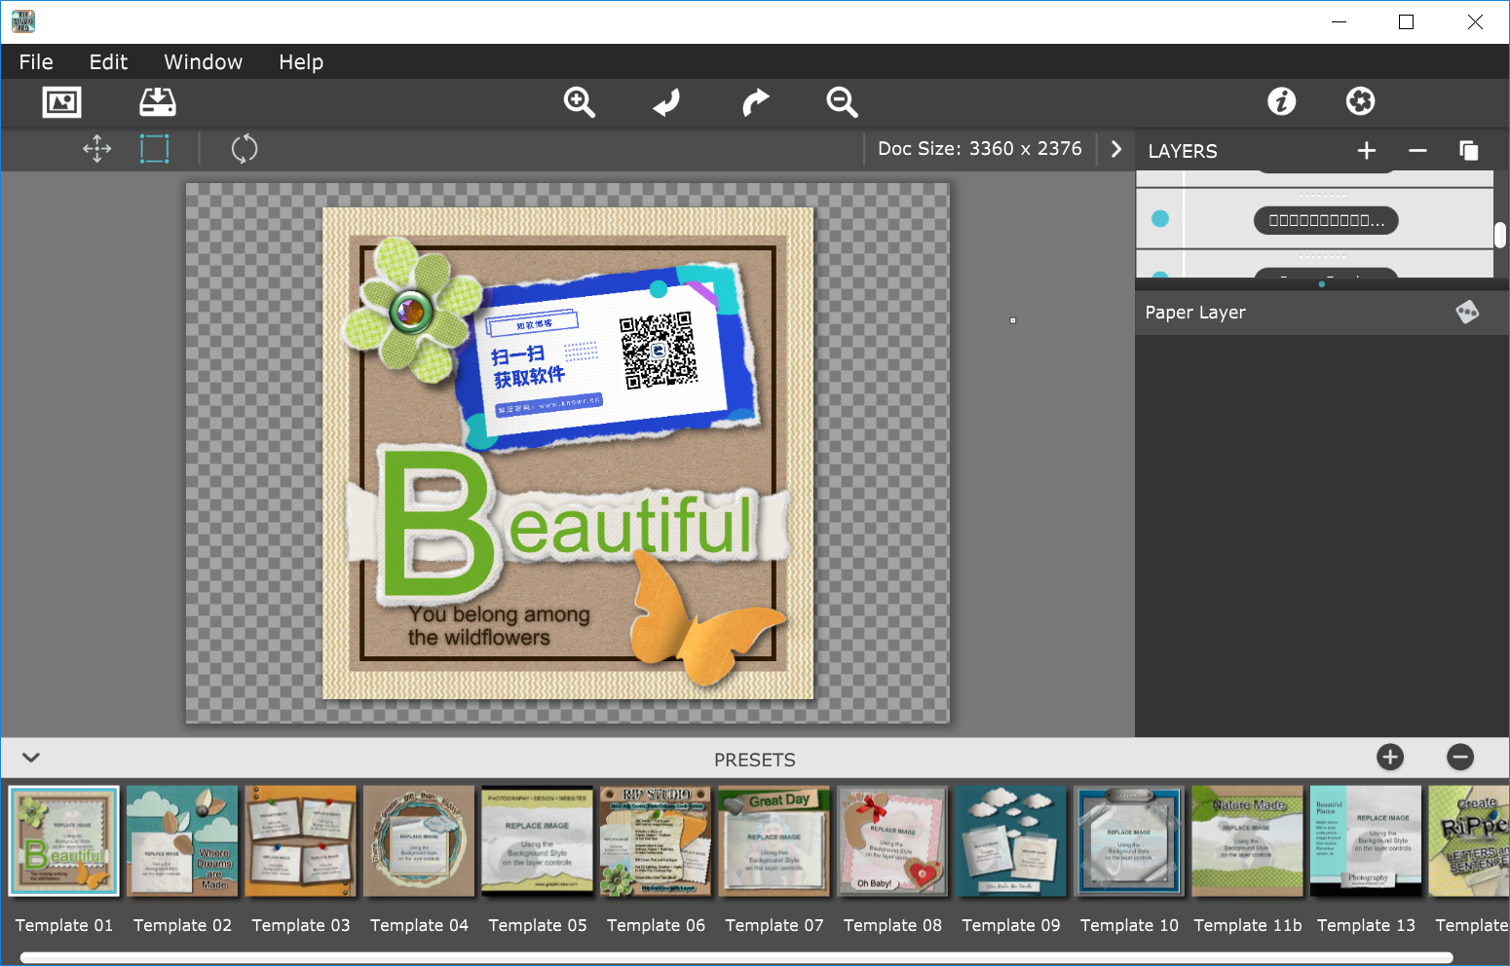The height and width of the screenshot is (966, 1510).
Task: Click the Template 01 label text
Action: click(64, 925)
